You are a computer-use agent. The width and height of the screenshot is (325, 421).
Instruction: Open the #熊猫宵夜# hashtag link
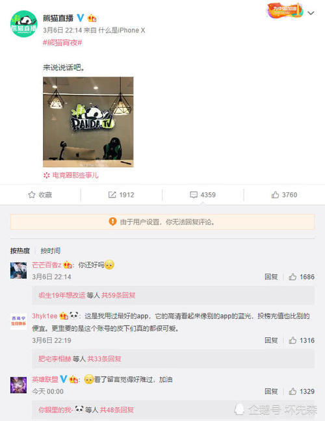[x=62, y=43]
